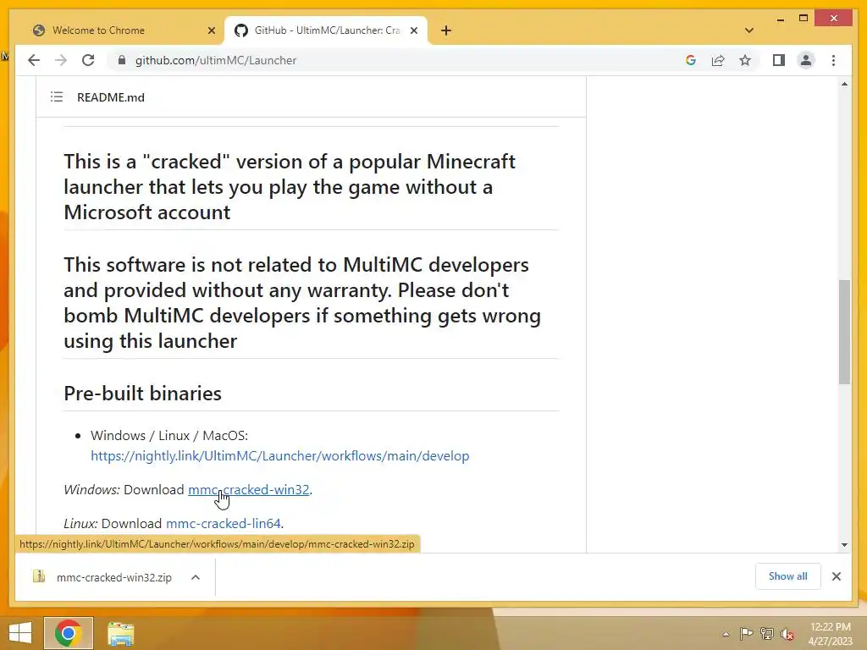Viewport: 867px width, 650px height.
Task: Download mmc-cracked-win32 link
Action: (248, 490)
